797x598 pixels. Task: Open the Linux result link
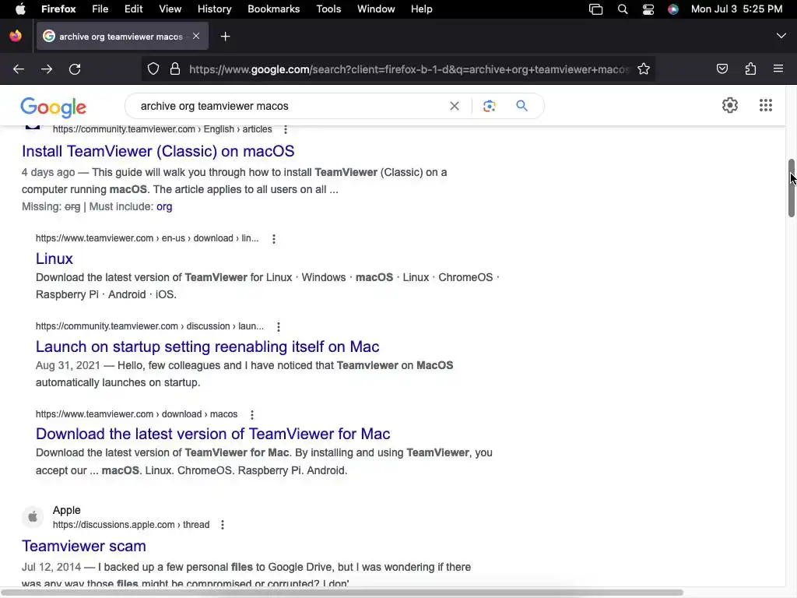54,259
